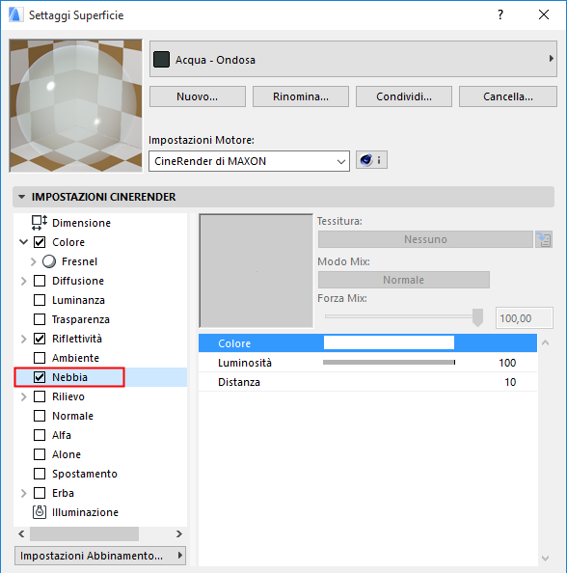Click the CineRender info icon button

point(371,160)
